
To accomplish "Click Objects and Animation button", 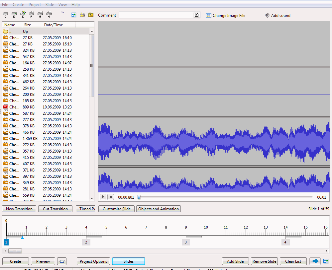I will 159,209.
